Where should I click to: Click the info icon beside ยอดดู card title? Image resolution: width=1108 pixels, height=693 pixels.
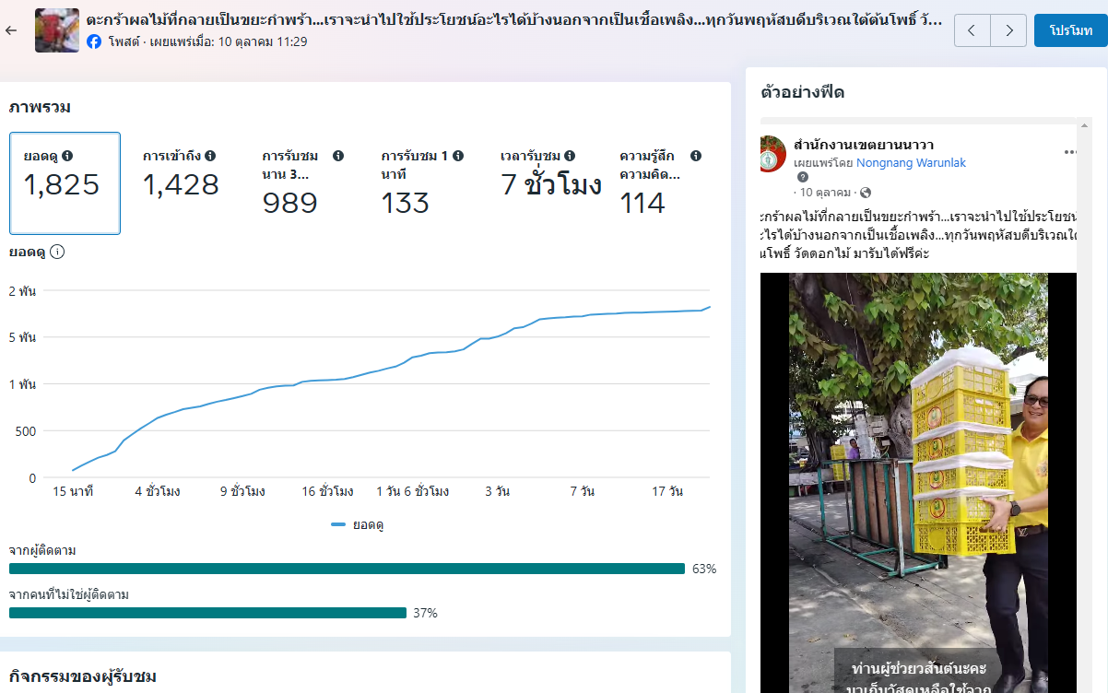[x=67, y=156]
